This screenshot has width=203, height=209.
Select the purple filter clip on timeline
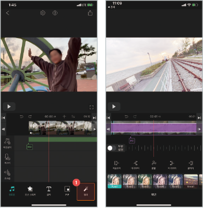click(154, 128)
